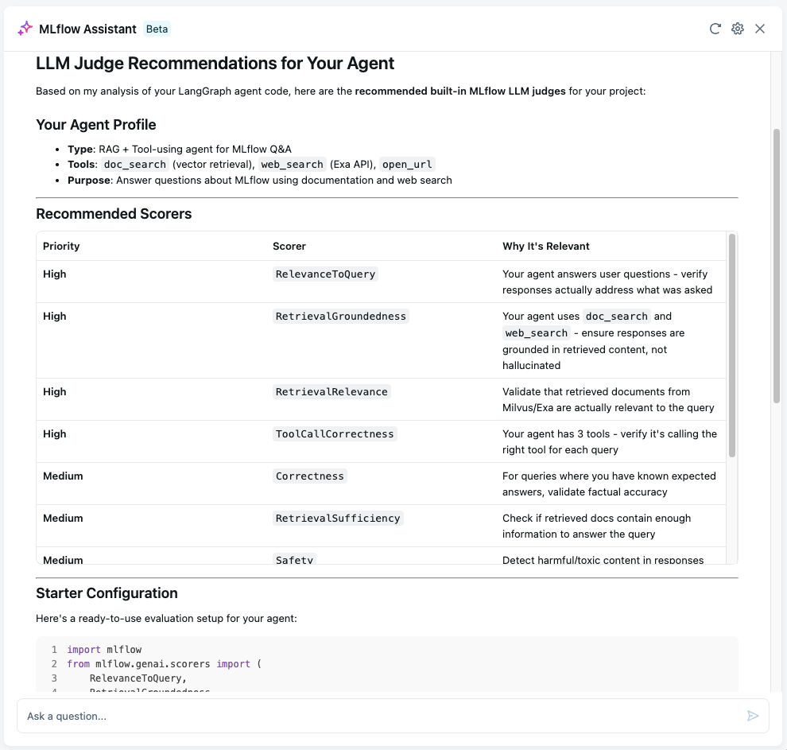Click the RelevanceToQuery scorer in the table
Image resolution: width=787 pixels, height=750 pixels.
325,274
